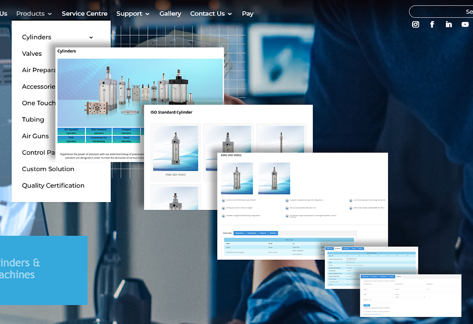Viewport: 473px width, 324px height.
Task: Go to the Service Centre page
Action: 85,14
